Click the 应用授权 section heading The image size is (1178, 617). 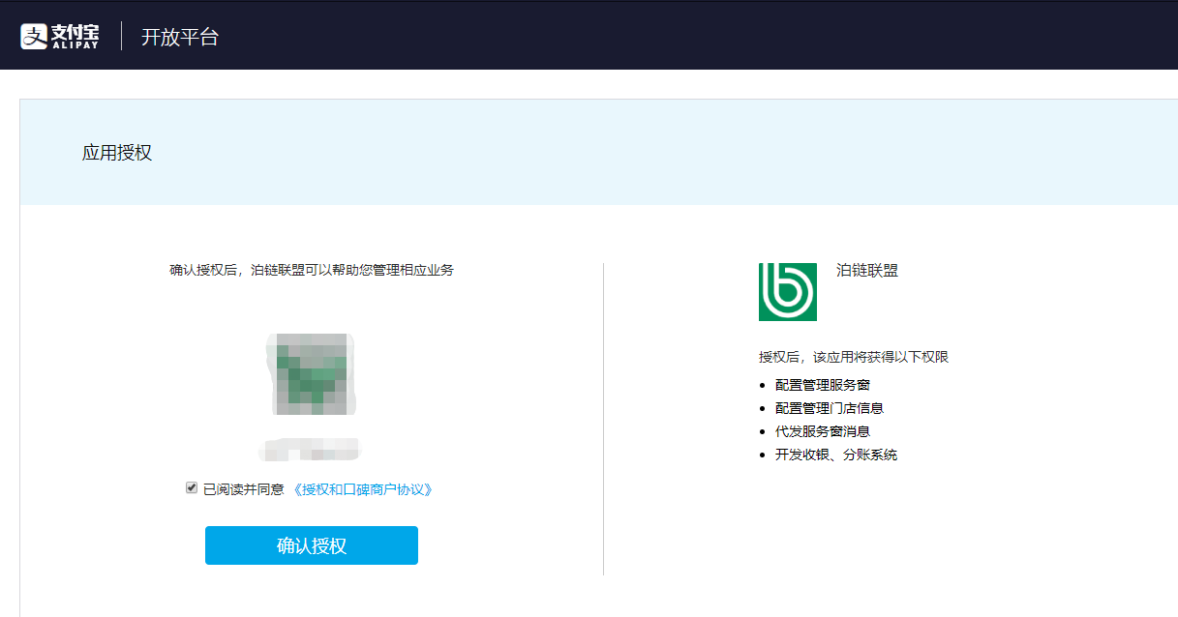coord(117,153)
